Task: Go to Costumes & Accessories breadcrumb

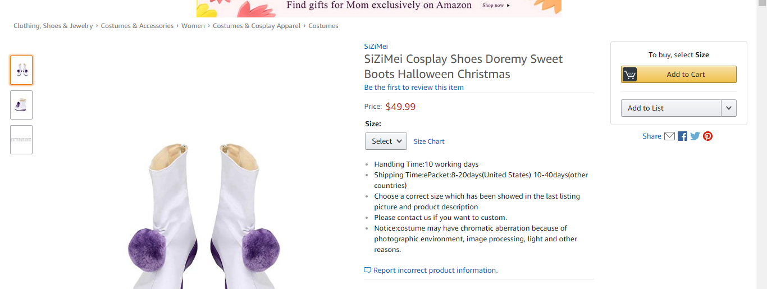Action: pos(137,26)
